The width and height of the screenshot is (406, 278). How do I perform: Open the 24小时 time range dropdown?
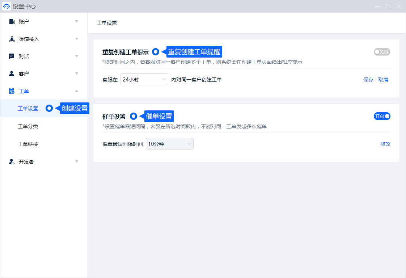[144, 80]
